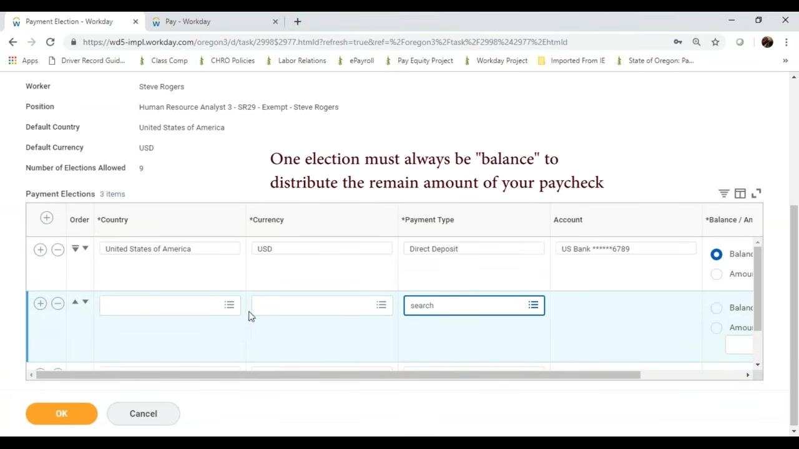The height and width of the screenshot is (449, 799).
Task: Open the CHRO Policies bookmark
Action: tap(226, 60)
